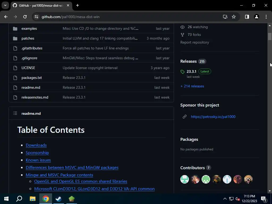Click Report repository
This screenshot has height=204, width=272.
pos(195,42)
